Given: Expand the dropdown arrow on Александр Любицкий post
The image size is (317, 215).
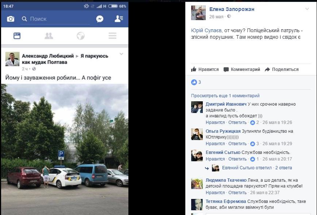Looking at the screenshot, I should tap(121, 54).
